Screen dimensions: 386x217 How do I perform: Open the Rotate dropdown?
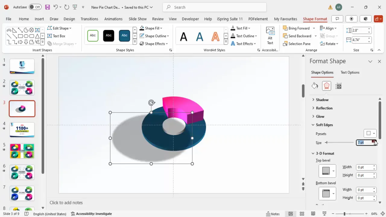(329, 44)
